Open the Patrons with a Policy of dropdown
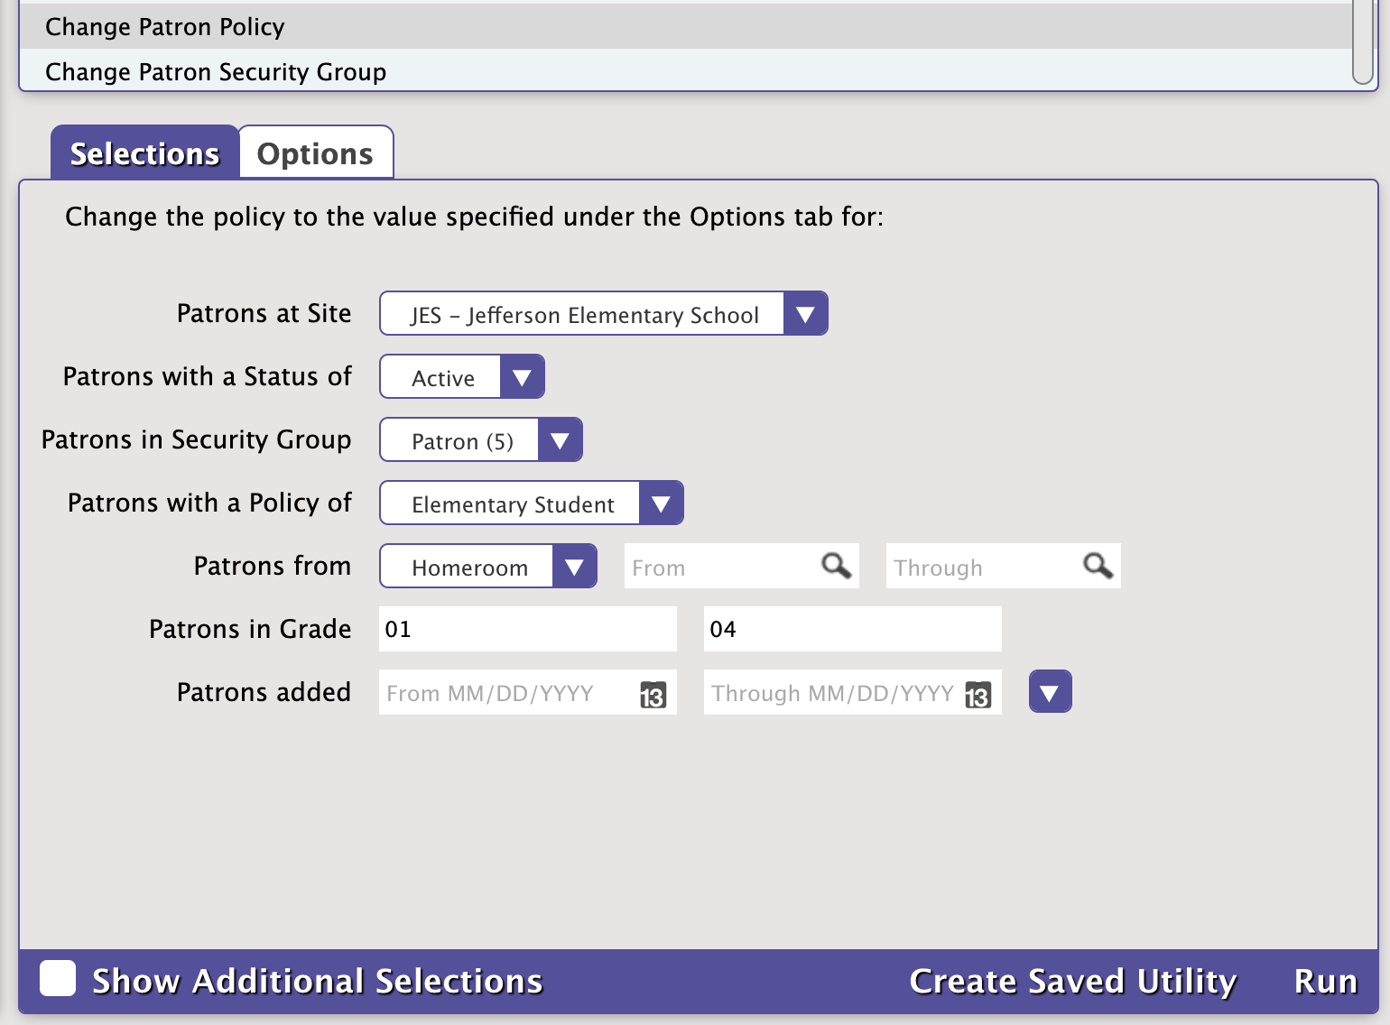 click(x=660, y=503)
